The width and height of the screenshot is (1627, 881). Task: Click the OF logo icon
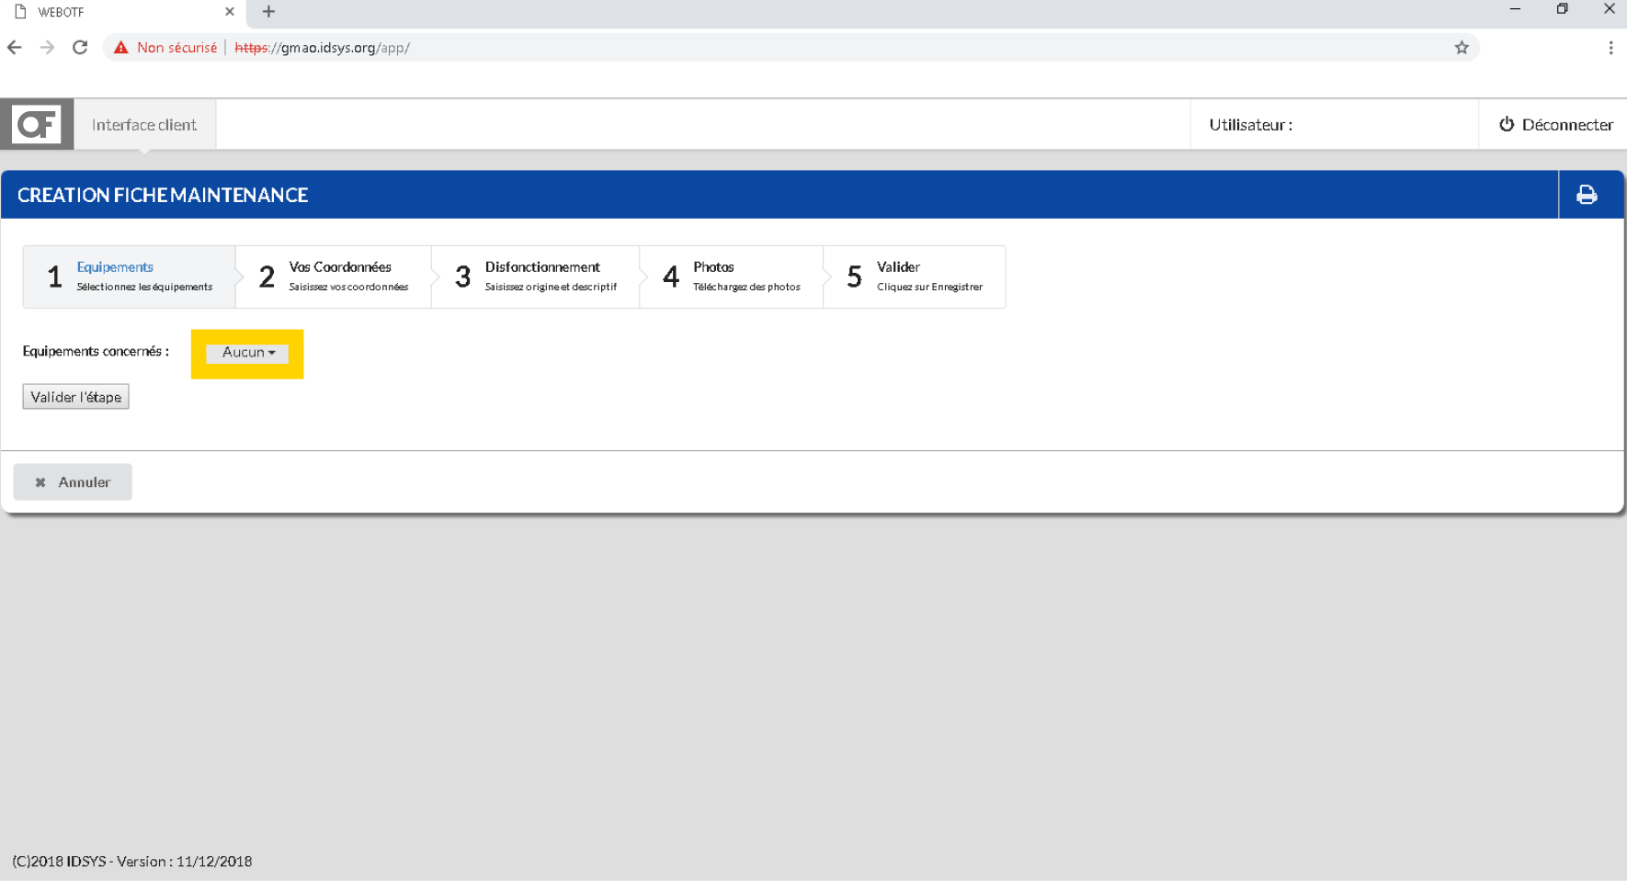(x=37, y=124)
